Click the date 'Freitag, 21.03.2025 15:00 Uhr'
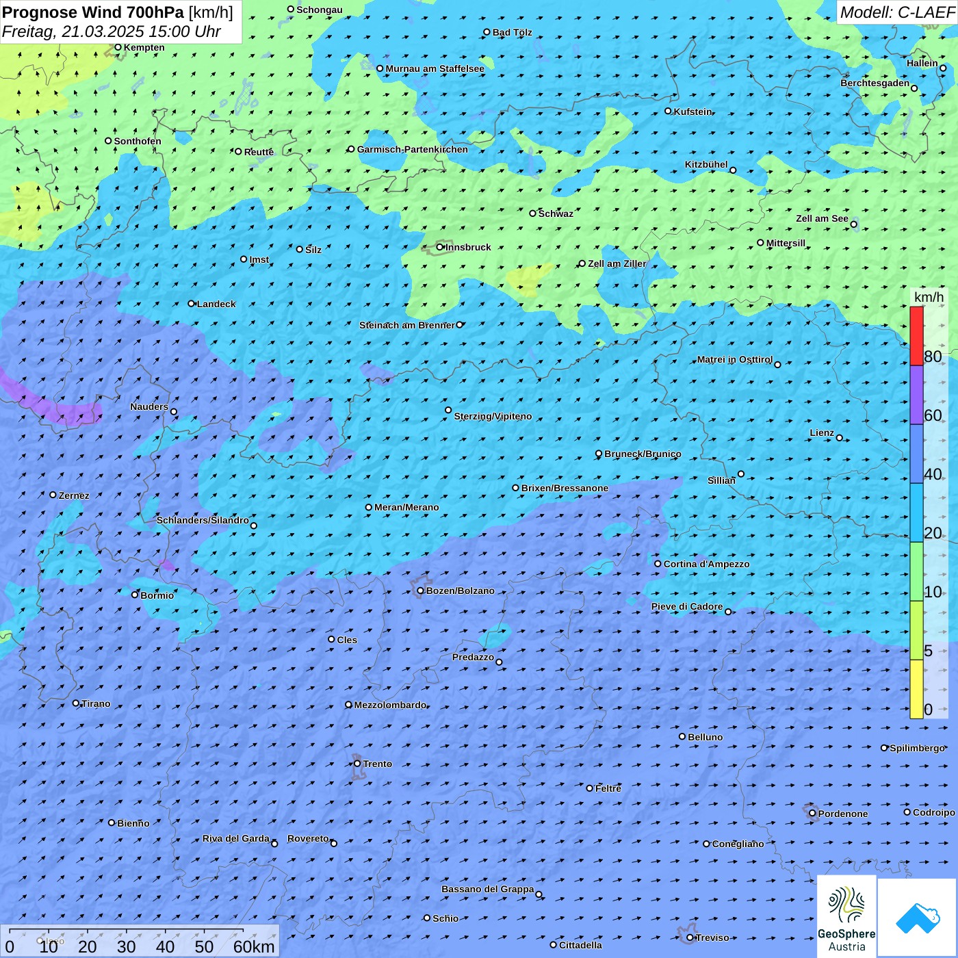The height and width of the screenshot is (958, 958). 112,31
